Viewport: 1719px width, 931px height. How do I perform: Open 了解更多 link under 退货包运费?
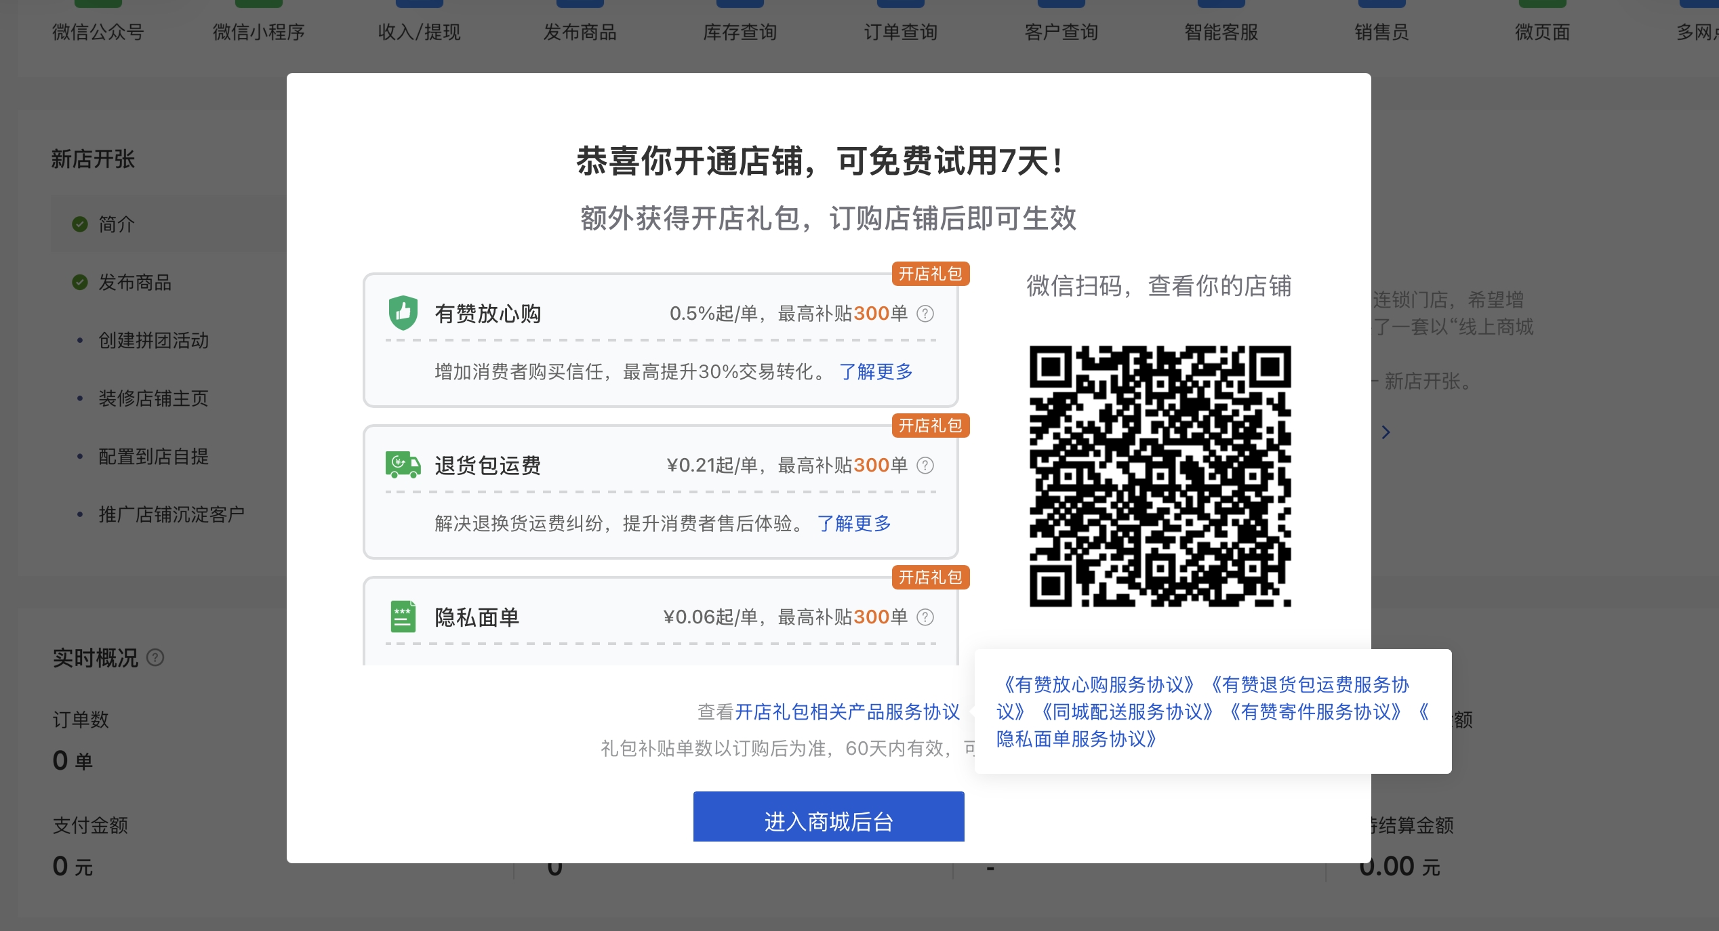854,523
